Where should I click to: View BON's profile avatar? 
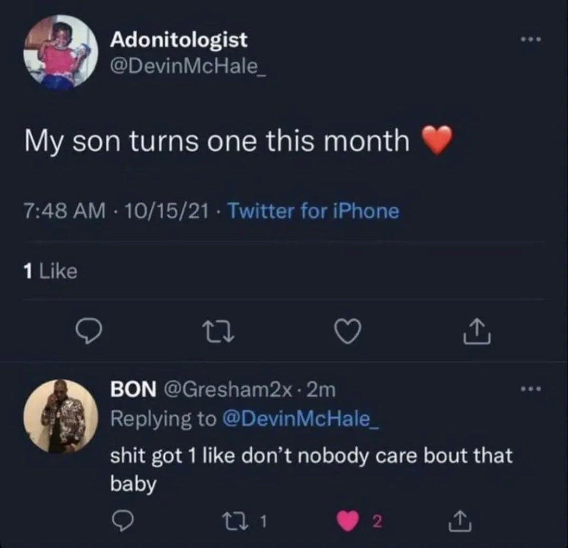(61, 416)
